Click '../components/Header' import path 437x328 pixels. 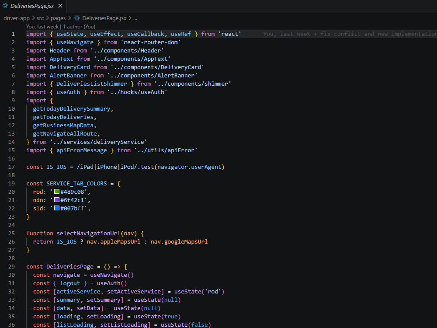127,51
